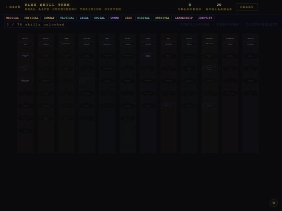This screenshot has height=211, width=282.
Task: Switch to the LEGAL tab
Action: pyautogui.click(x=84, y=18)
